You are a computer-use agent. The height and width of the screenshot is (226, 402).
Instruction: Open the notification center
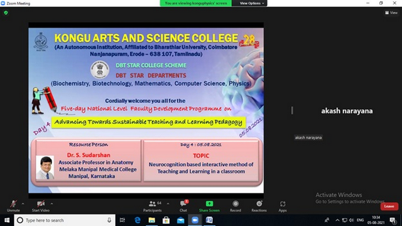393,220
